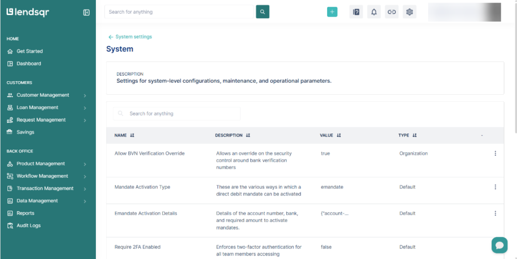This screenshot has width=517, height=259.
Task: Sort table by Type column
Action: pos(415,135)
